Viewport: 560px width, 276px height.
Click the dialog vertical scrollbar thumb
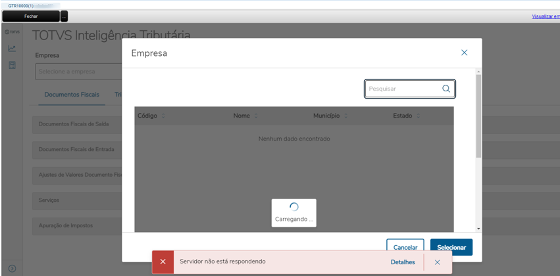[x=478, y=116]
